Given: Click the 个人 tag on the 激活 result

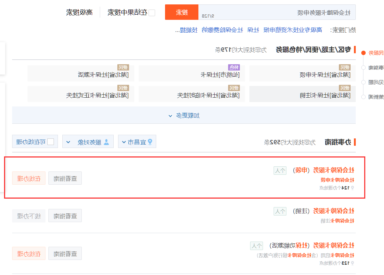Looking at the screenshot, I should click(x=256, y=246).
